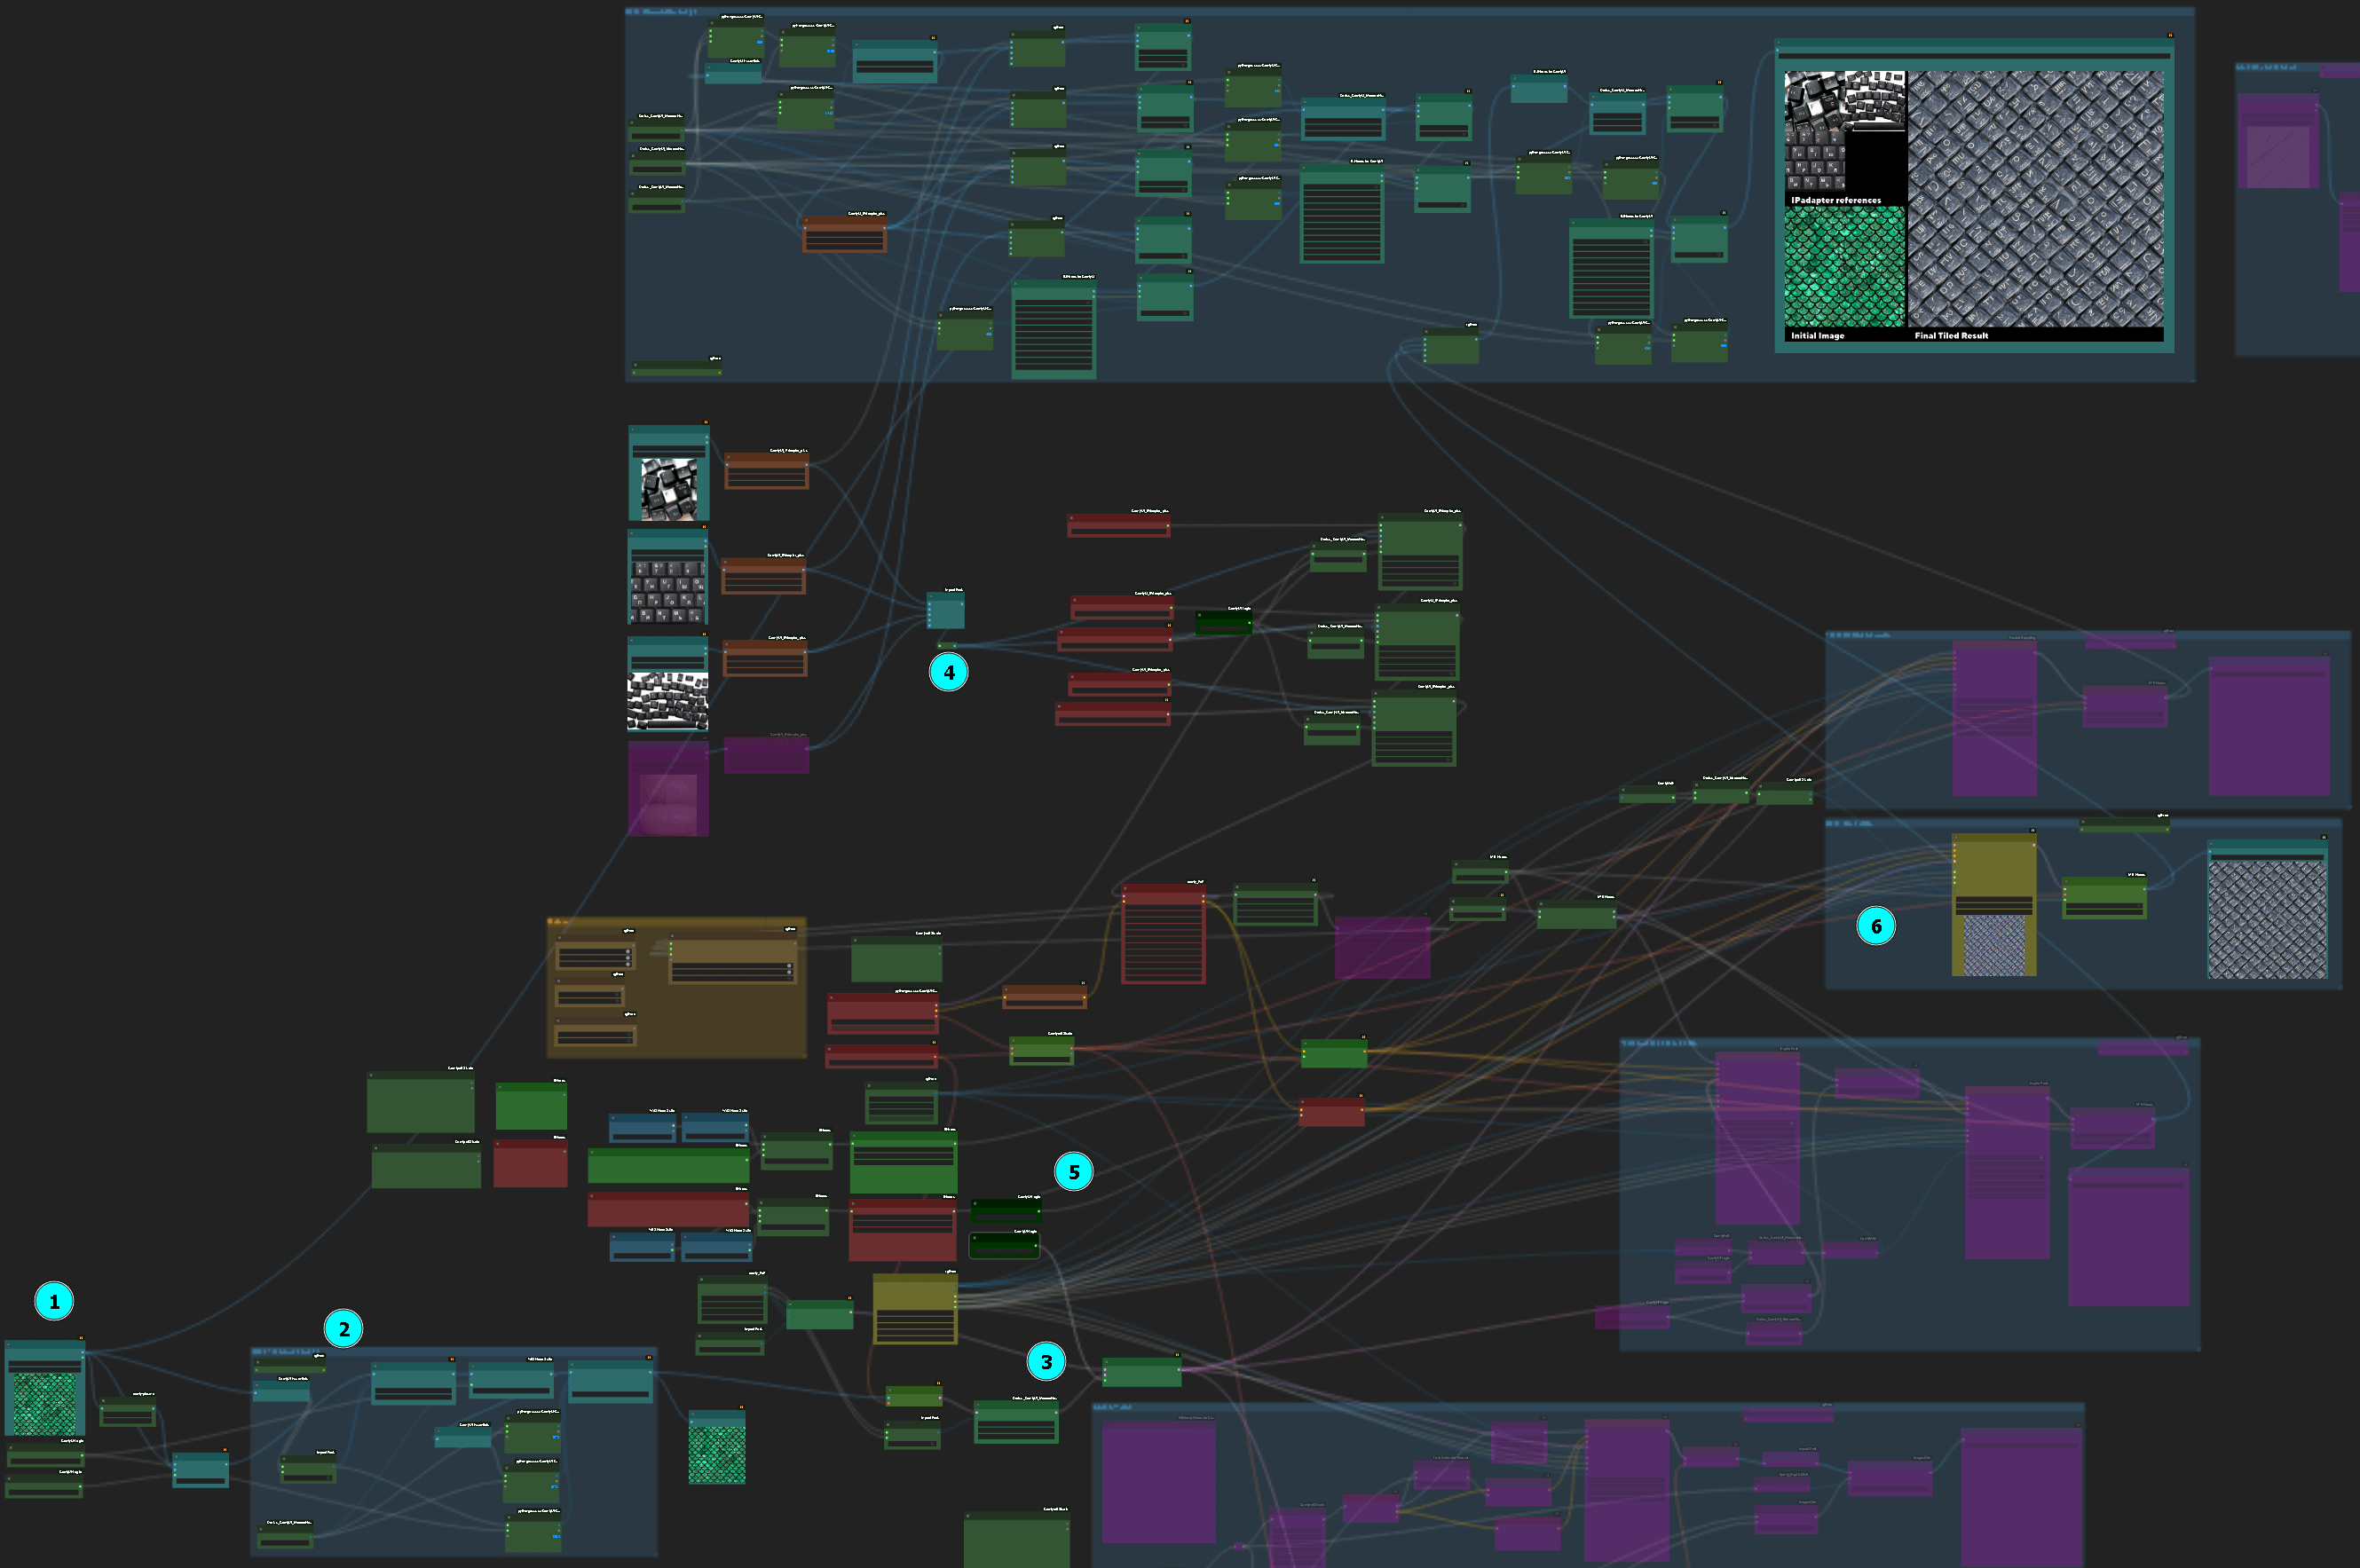Collapse the large red node left of marker 5
Screen dimensions: 2360x1568
point(853,1204)
